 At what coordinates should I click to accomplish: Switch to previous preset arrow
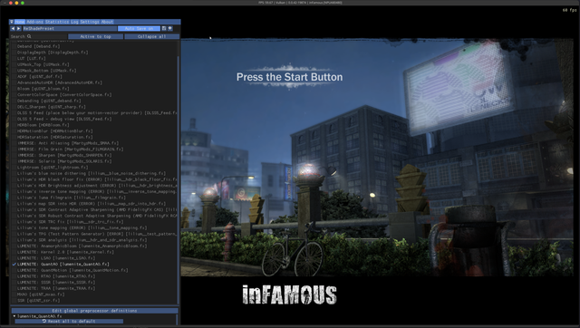pos(13,28)
